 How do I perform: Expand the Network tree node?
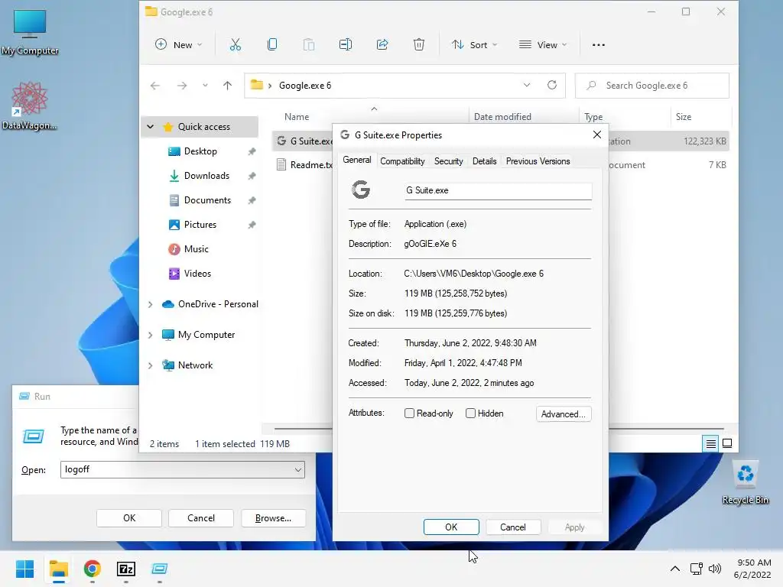151,365
